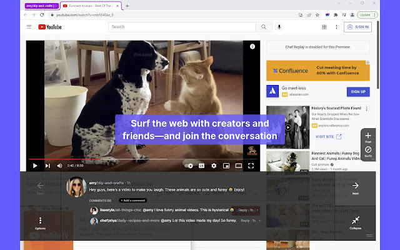
Task: Start voice search with microphone icon
Action: pos(279,27)
